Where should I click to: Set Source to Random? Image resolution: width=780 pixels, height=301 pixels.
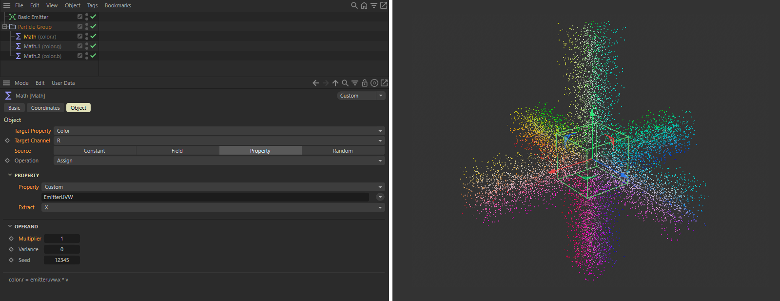343,151
